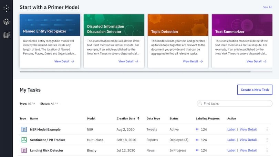Select Lending Risk Detector task name
This screenshot has height=157, width=279.
tap(46, 150)
